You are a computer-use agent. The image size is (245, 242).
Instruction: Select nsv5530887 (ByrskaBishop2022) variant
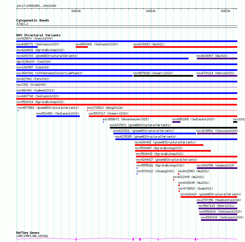(173, 151)
